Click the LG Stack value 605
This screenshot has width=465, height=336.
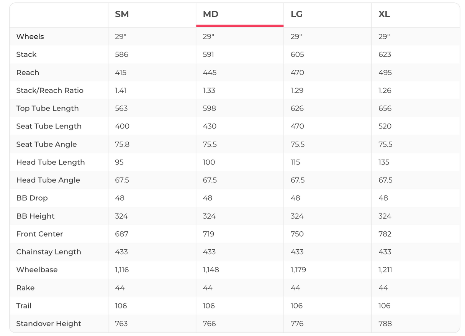click(x=297, y=54)
